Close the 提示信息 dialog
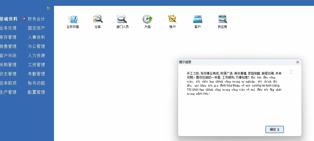The width and height of the screenshot is (314, 141). coord(297,62)
